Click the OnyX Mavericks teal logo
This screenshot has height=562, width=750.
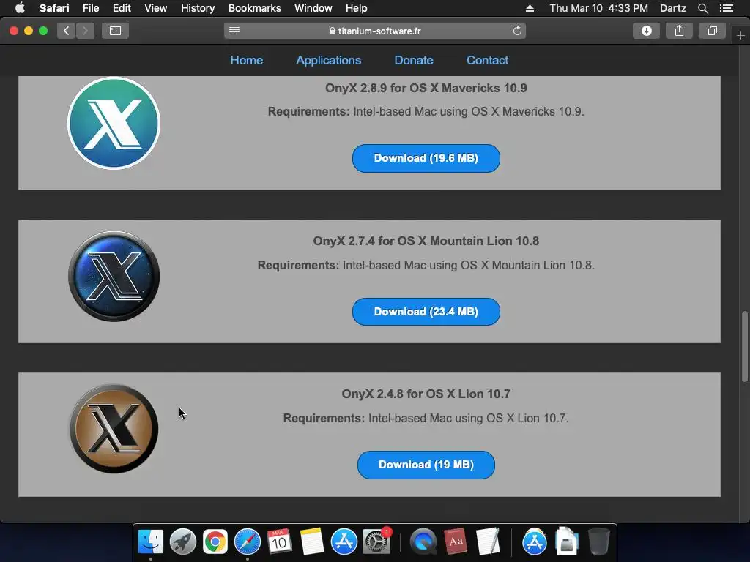tap(114, 123)
